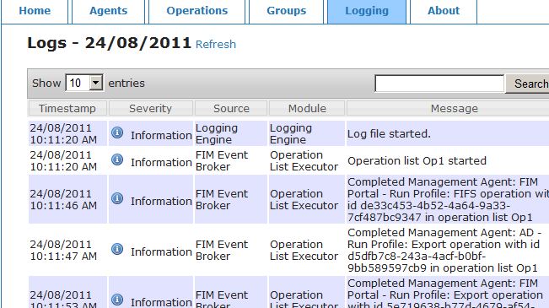Click 'Information' in the 'Log file started' row
The image size is (549, 308).
[x=161, y=135]
